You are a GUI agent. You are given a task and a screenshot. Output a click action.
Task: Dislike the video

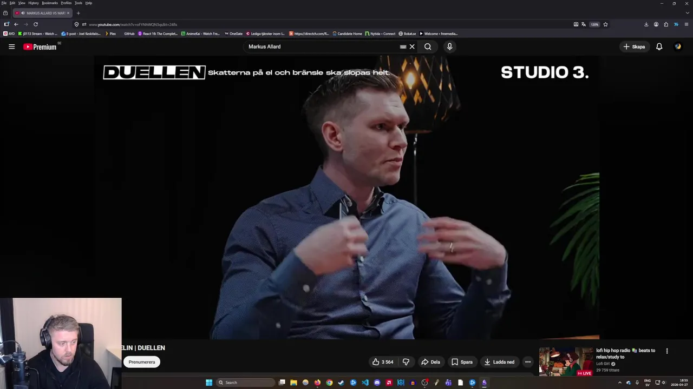pyautogui.click(x=406, y=362)
